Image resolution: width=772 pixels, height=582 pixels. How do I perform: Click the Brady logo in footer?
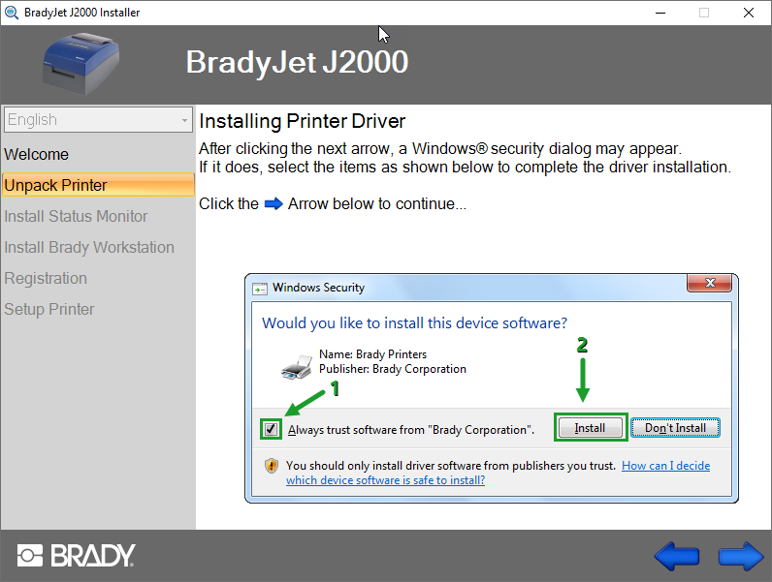pos(77,556)
